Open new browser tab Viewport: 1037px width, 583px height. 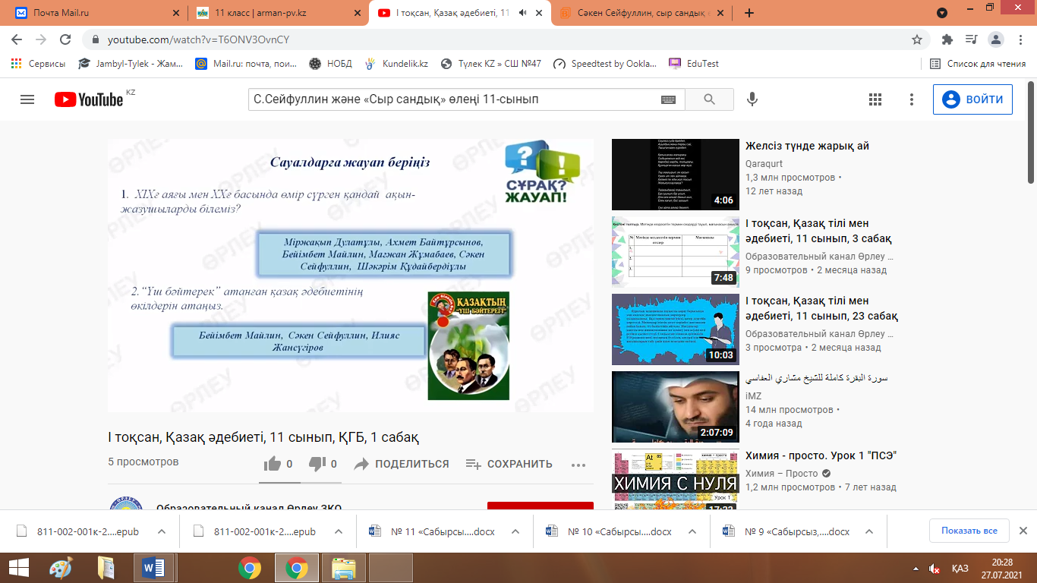click(x=749, y=13)
